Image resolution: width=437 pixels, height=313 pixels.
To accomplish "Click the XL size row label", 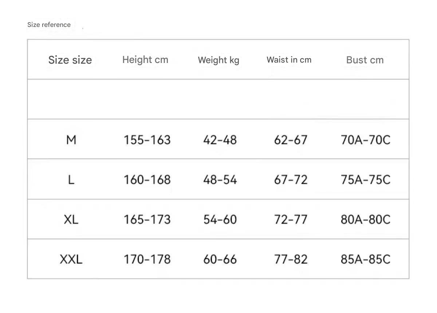I will [71, 219].
